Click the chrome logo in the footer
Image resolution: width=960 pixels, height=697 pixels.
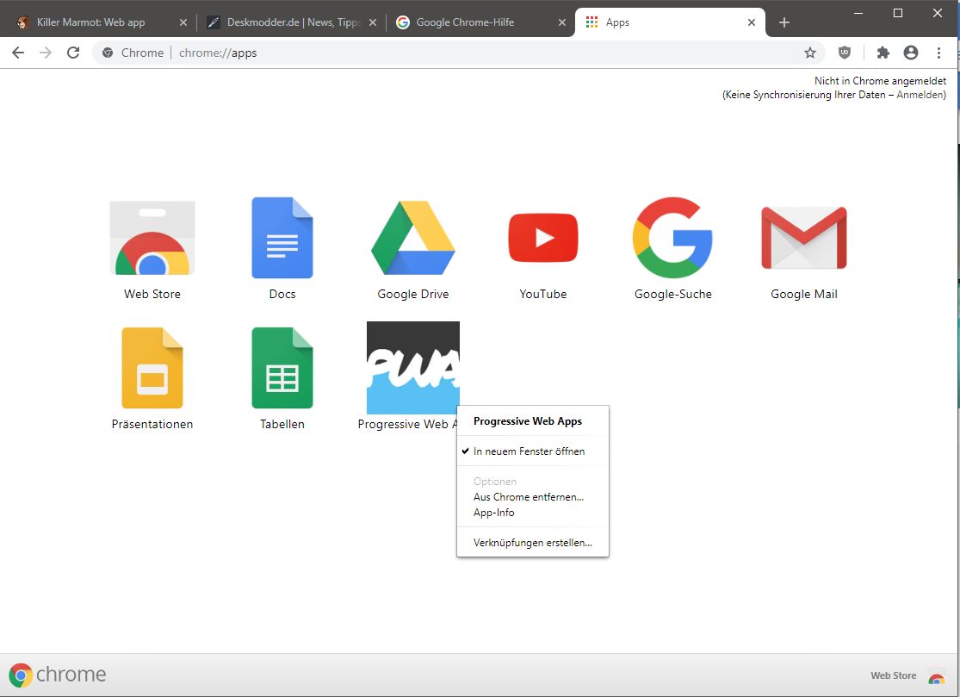coord(58,675)
